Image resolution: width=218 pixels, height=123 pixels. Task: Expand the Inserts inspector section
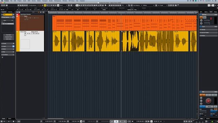tap(8, 46)
